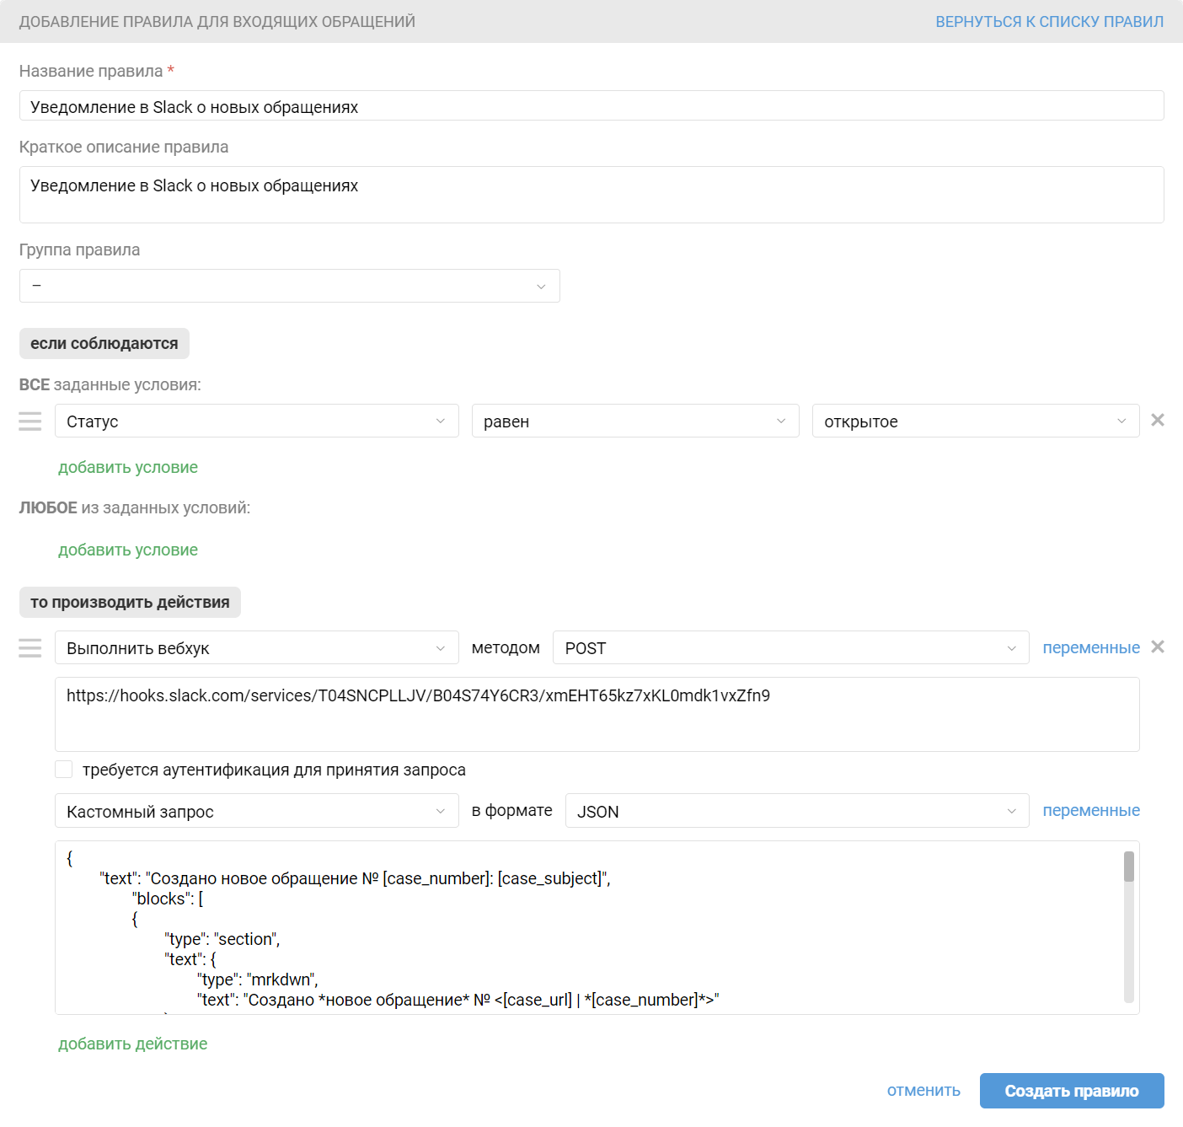Click the ВСЕ заданные условия label
Image resolution: width=1183 pixels, height=1127 pixels.
coord(110,384)
